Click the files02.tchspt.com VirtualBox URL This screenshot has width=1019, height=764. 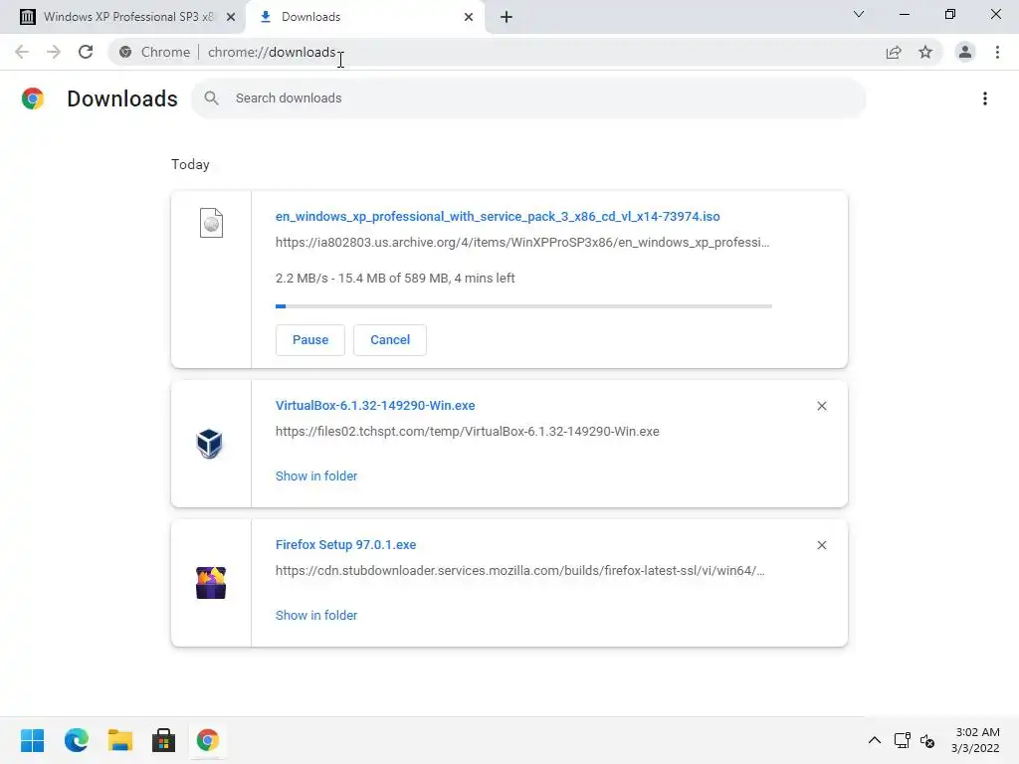pyautogui.click(x=468, y=432)
